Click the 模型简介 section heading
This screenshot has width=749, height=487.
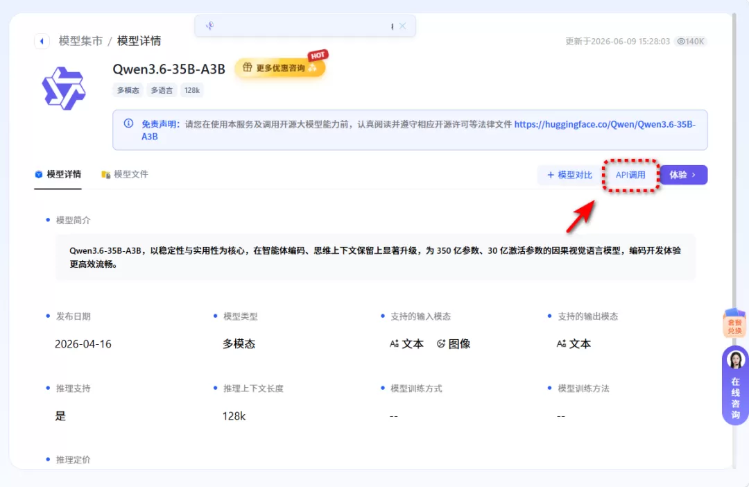(73, 221)
